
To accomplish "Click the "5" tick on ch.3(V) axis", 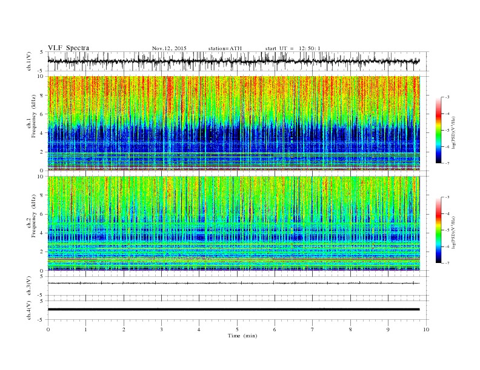I will point(42,276).
